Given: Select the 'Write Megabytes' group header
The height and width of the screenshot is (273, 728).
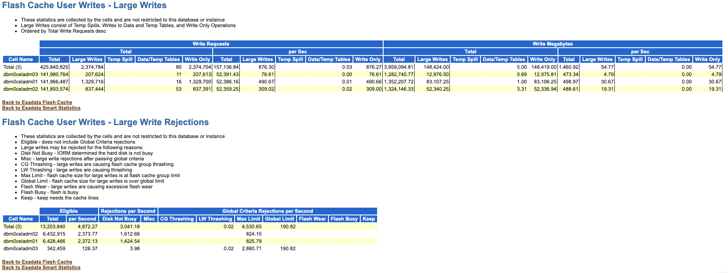Looking at the screenshot, I should click(553, 44).
